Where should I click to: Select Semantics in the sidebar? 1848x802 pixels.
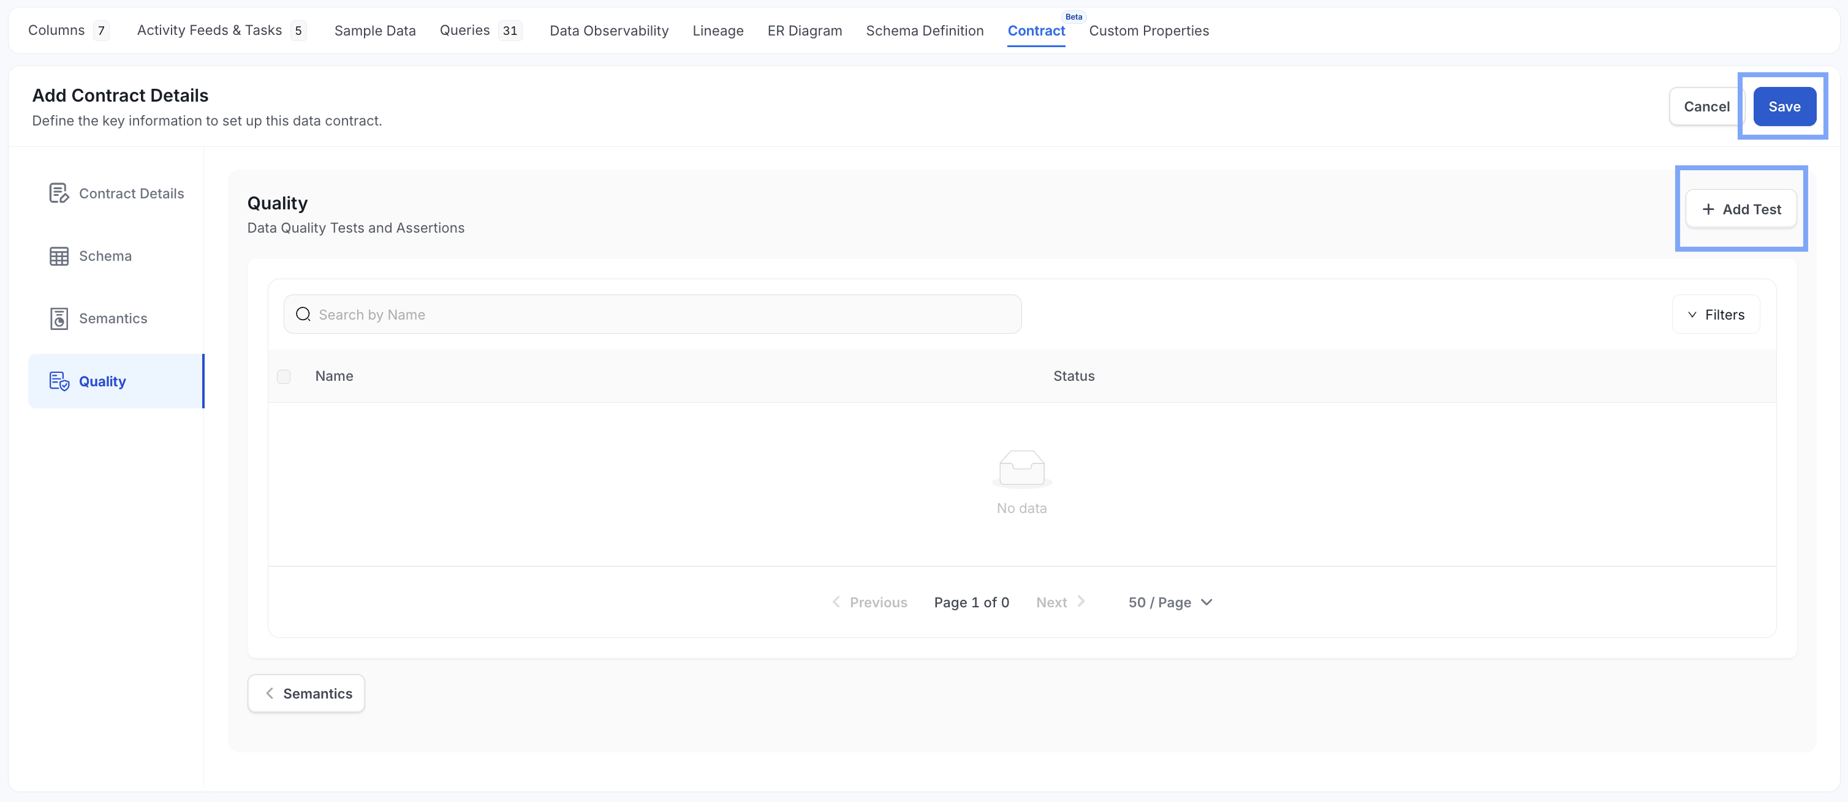tap(116, 318)
